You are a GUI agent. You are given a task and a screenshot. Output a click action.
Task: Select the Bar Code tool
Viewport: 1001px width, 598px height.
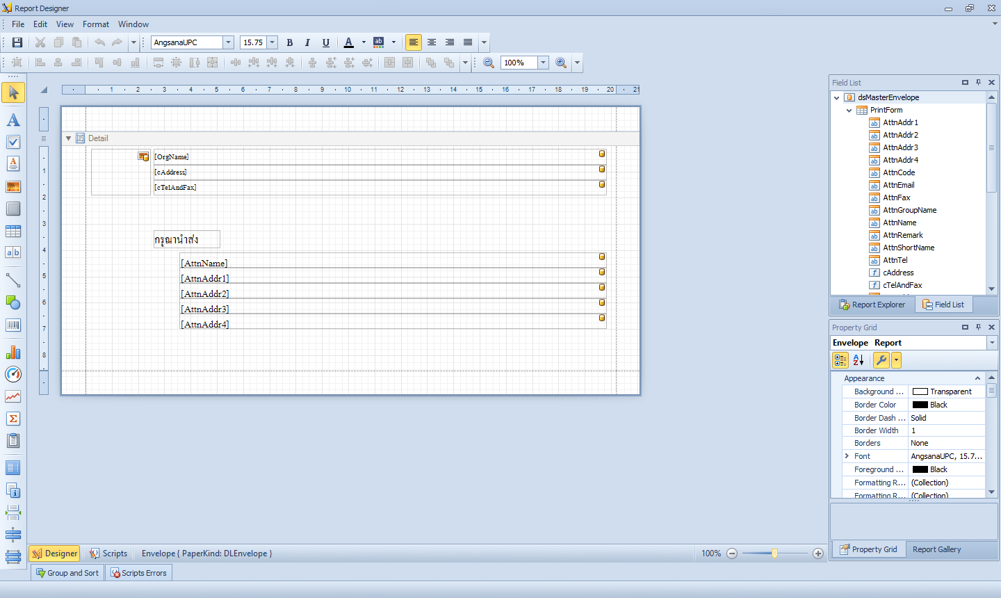click(13, 325)
